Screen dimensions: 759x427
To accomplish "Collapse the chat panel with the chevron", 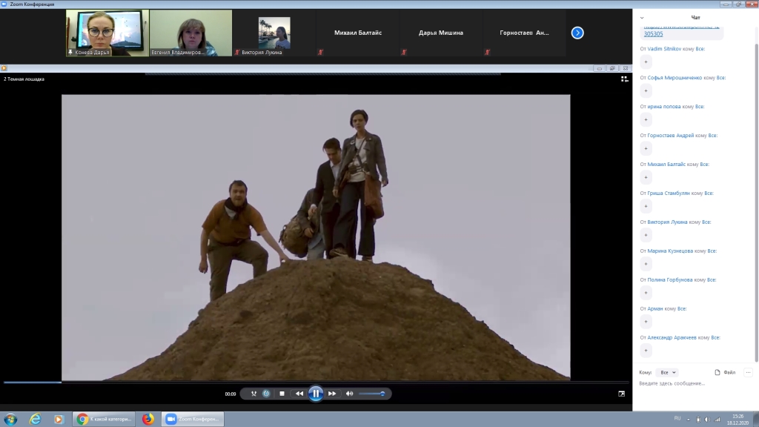I will click(x=642, y=18).
